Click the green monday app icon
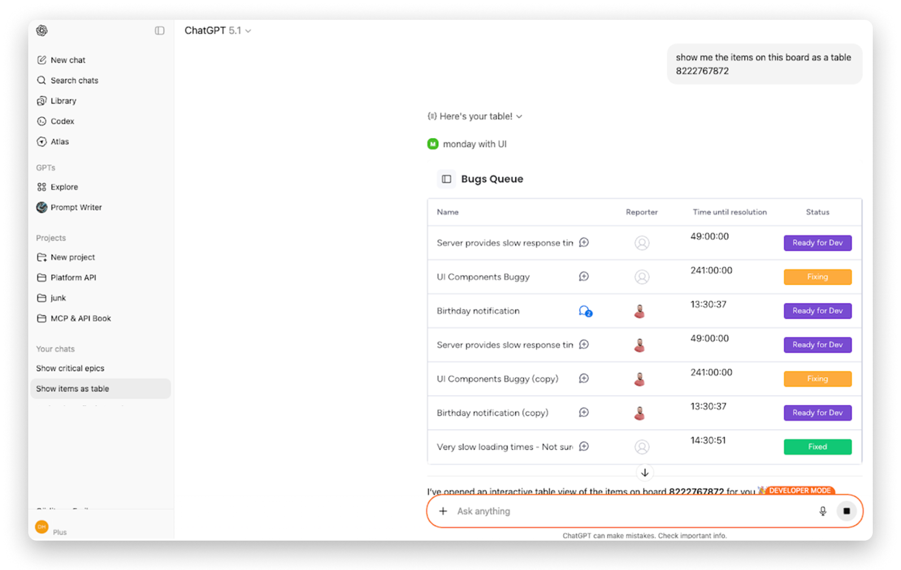 [x=432, y=144]
